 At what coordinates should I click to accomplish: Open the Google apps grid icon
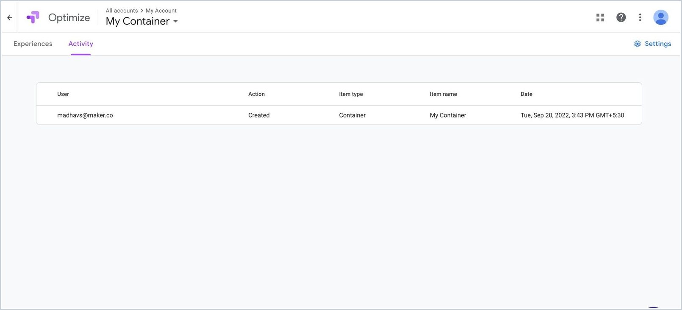pos(600,17)
